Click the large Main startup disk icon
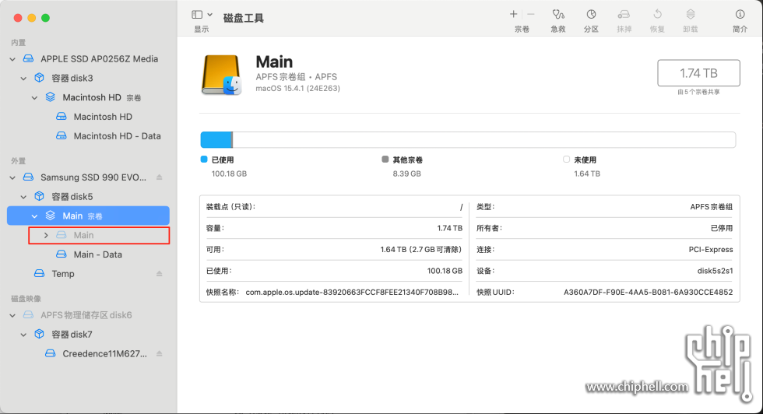The height and width of the screenshot is (414, 763). click(x=221, y=75)
